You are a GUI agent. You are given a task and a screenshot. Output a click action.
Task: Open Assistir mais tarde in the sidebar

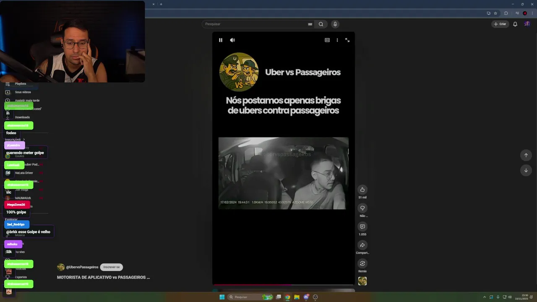tap(27, 100)
